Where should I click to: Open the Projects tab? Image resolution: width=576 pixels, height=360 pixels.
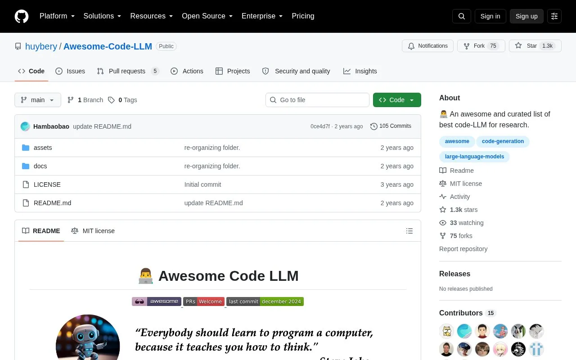point(233,71)
